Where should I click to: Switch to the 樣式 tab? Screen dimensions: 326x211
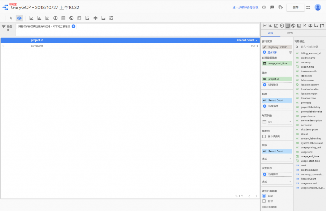290,33
